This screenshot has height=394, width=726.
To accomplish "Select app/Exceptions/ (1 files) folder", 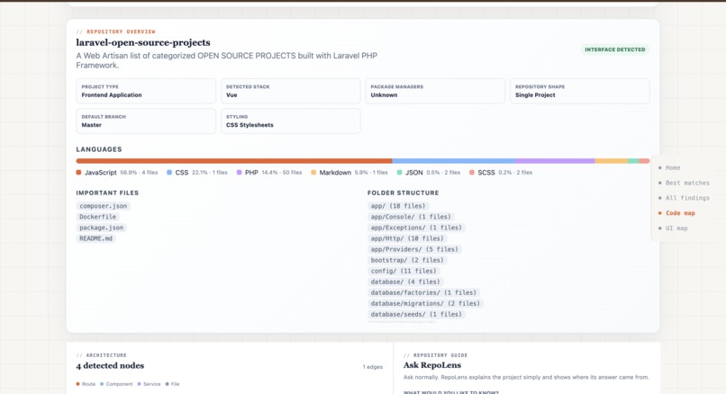I will (x=416, y=228).
